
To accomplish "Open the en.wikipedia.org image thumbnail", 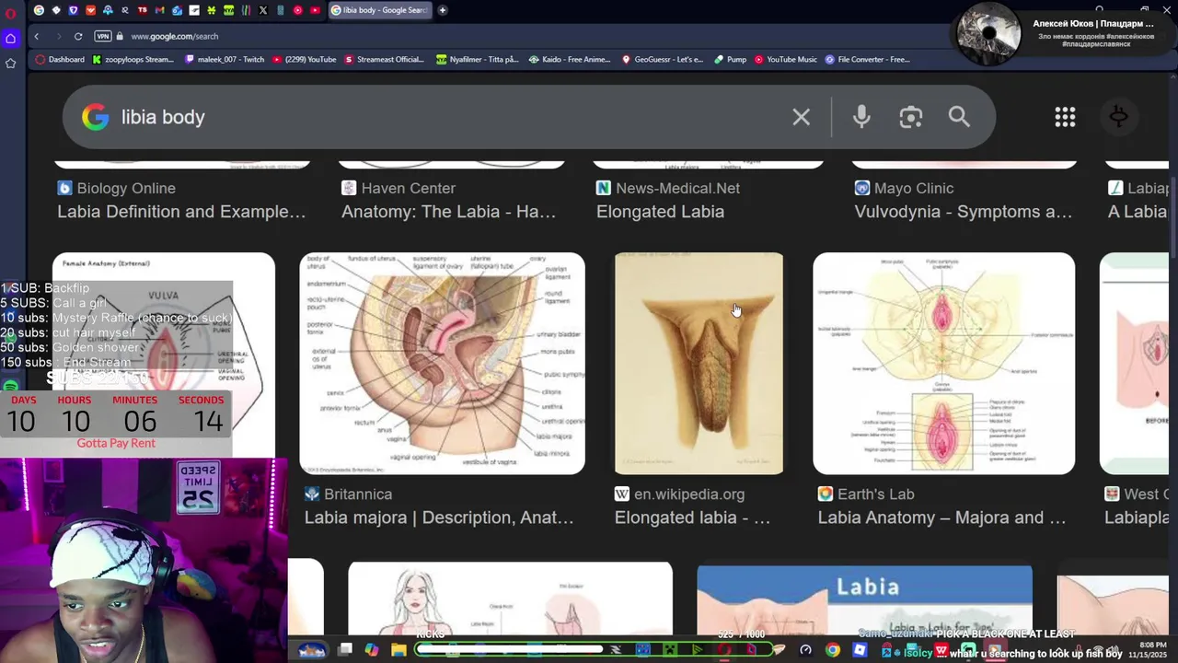I will (x=699, y=364).
